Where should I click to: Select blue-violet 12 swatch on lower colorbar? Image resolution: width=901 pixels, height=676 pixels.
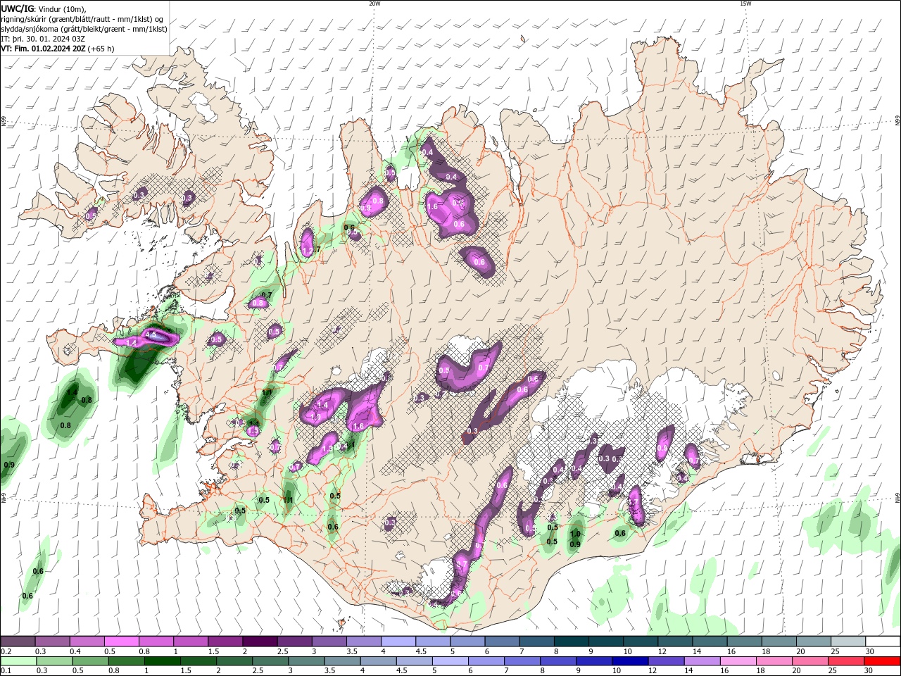666,661
